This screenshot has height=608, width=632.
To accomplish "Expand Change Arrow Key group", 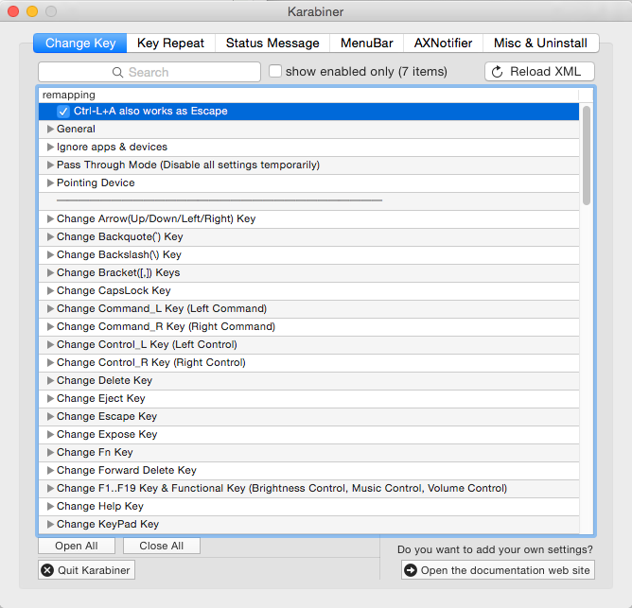I will [x=50, y=218].
